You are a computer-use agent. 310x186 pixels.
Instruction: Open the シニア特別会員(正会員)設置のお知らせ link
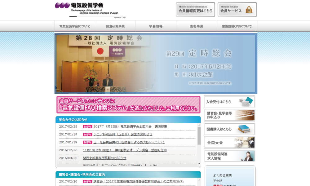(x=123, y=135)
